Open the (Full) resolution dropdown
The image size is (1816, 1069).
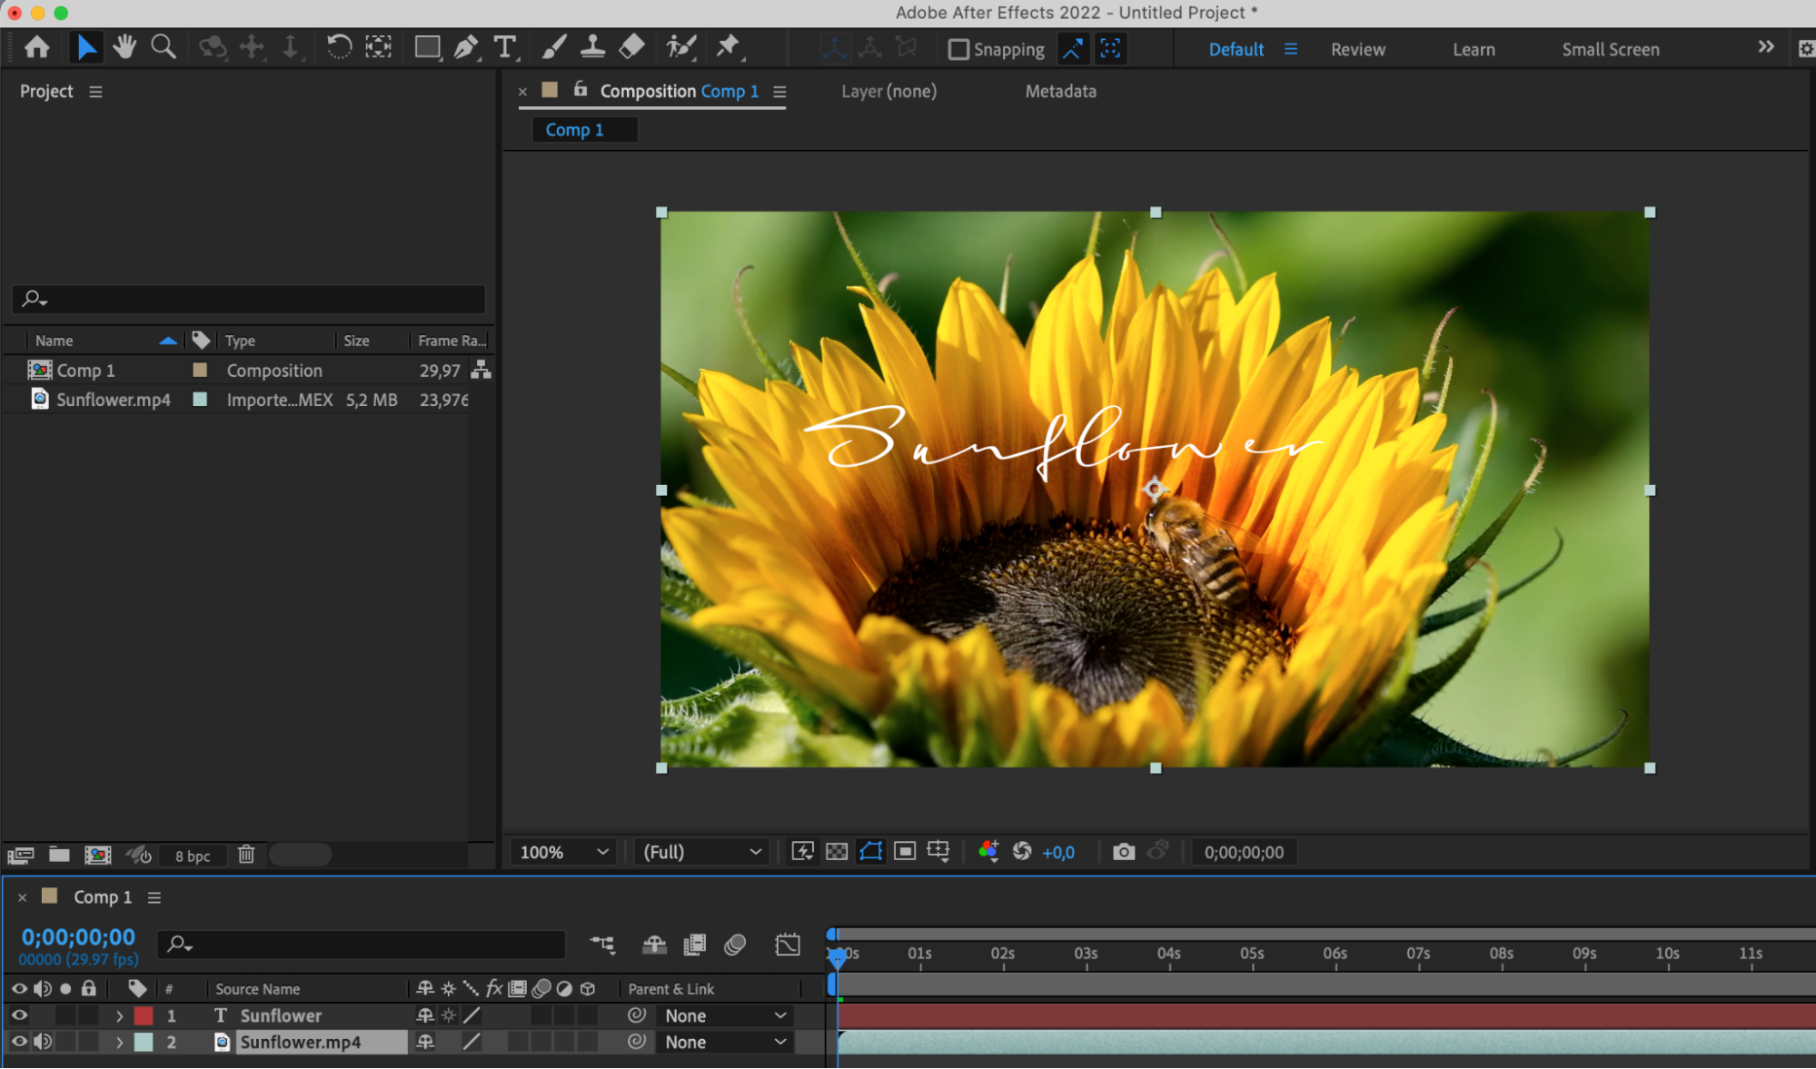(701, 852)
